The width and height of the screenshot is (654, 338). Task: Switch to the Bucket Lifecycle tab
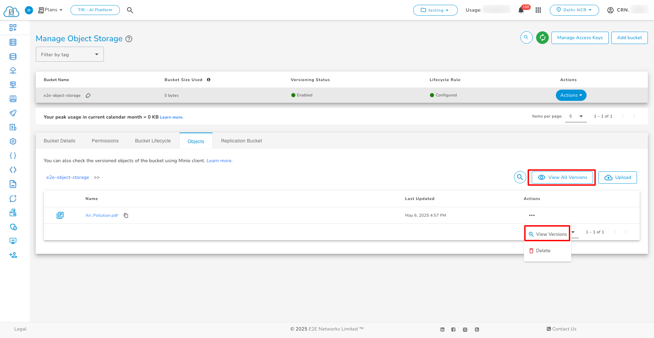pyautogui.click(x=153, y=141)
